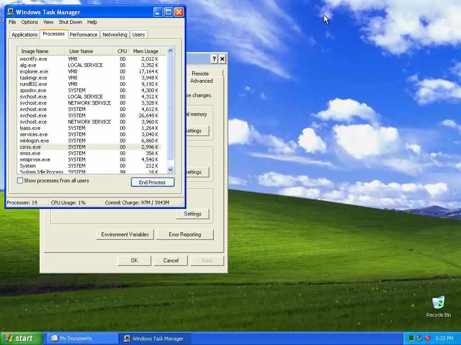461x345 pixels.
Task: Click OK in System Properties
Action: point(134,261)
